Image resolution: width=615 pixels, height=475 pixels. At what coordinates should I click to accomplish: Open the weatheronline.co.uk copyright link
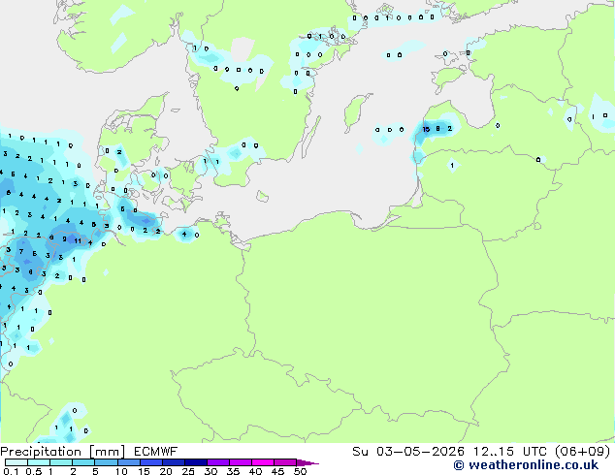click(526, 465)
